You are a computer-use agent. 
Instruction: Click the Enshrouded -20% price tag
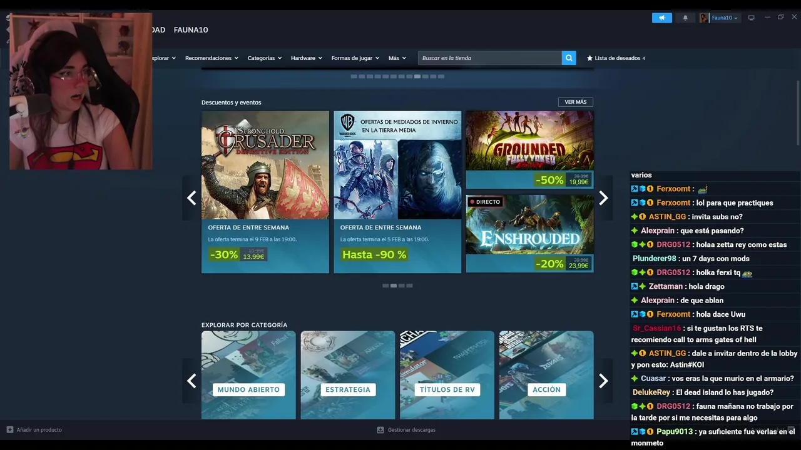tap(563, 264)
